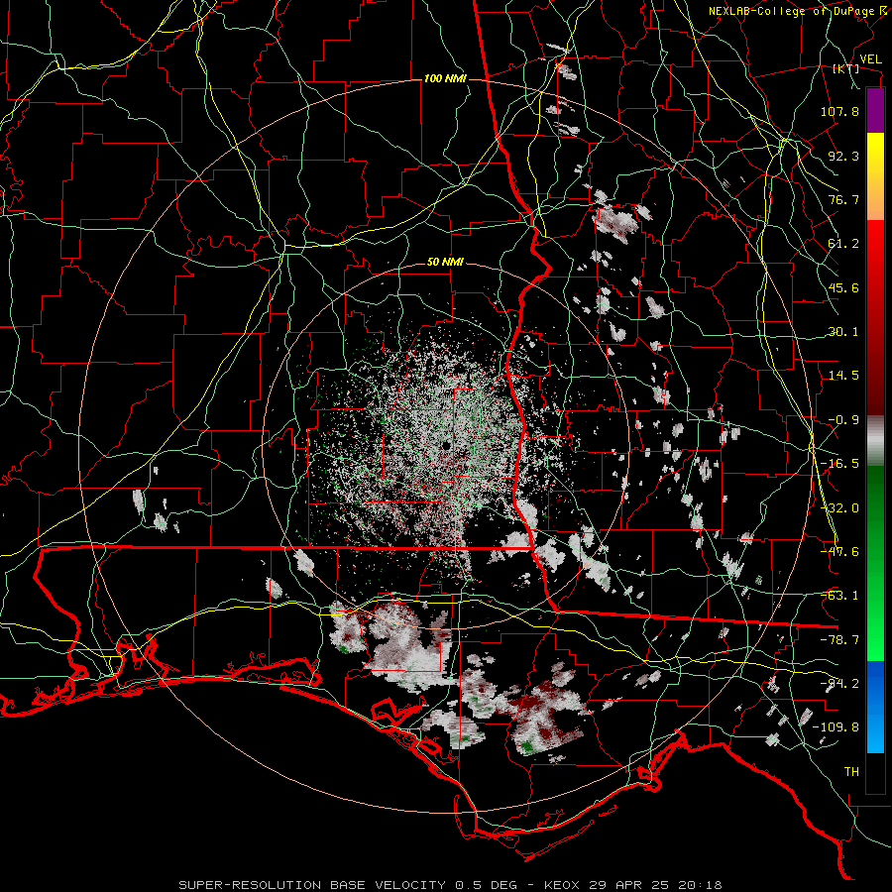Image resolution: width=892 pixels, height=892 pixels.
Task: Click the -63.1 velocity scale value
Action: pyautogui.click(x=839, y=596)
